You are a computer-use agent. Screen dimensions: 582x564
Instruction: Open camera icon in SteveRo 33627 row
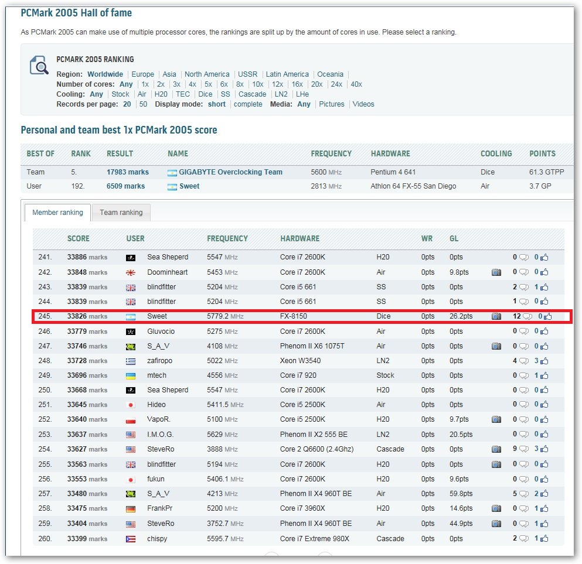click(496, 449)
